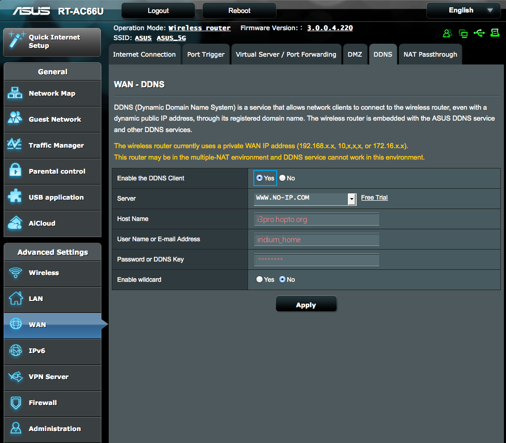Click the printer status icon in header
The image size is (506, 443).
coord(494,33)
